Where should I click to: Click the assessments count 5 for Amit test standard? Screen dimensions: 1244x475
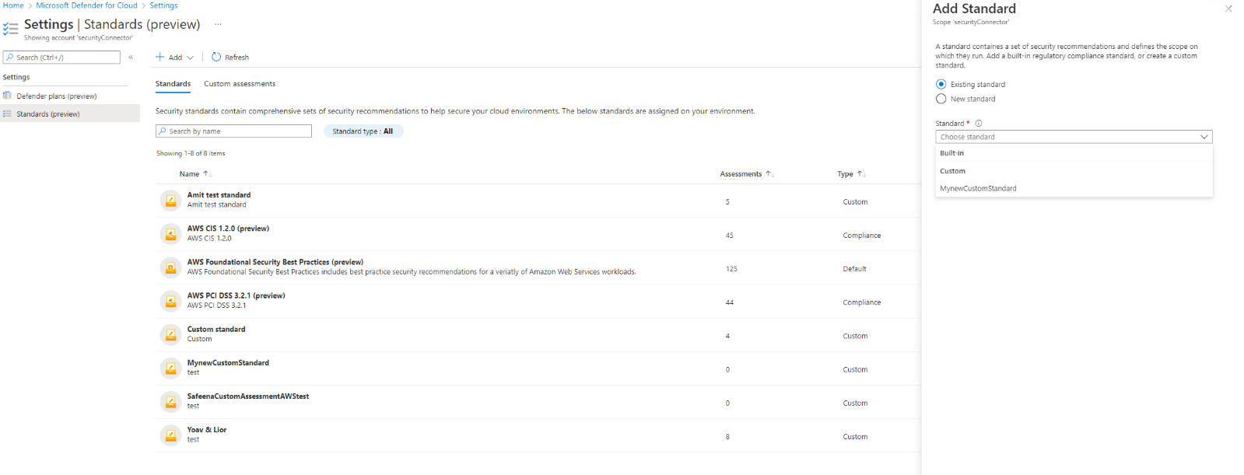click(727, 202)
